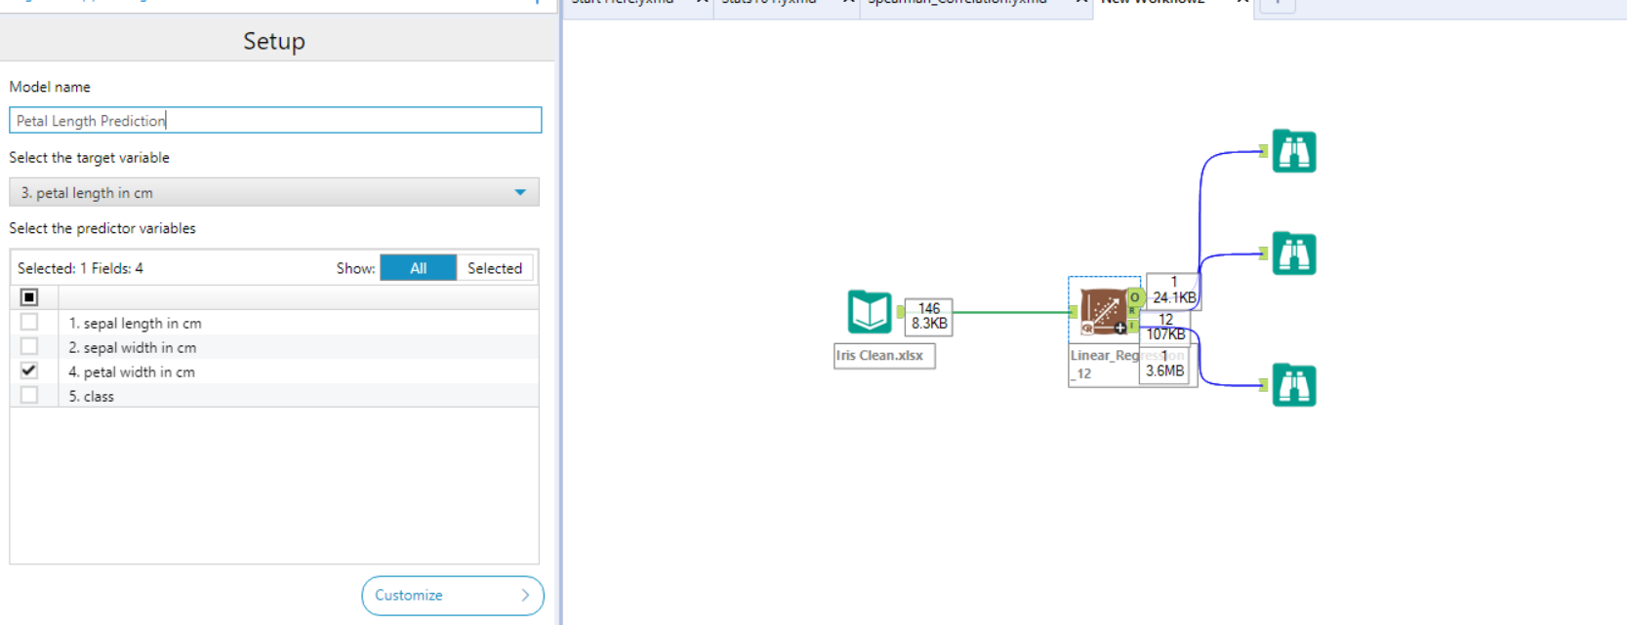Check the sepal length in cm checkbox
1627x625 pixels.
(x=29, y=322)
